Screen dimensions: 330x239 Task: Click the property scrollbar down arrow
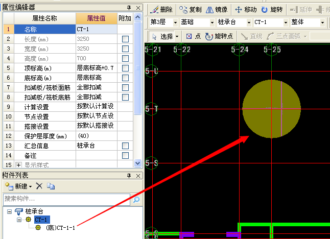tap(137, 163)
